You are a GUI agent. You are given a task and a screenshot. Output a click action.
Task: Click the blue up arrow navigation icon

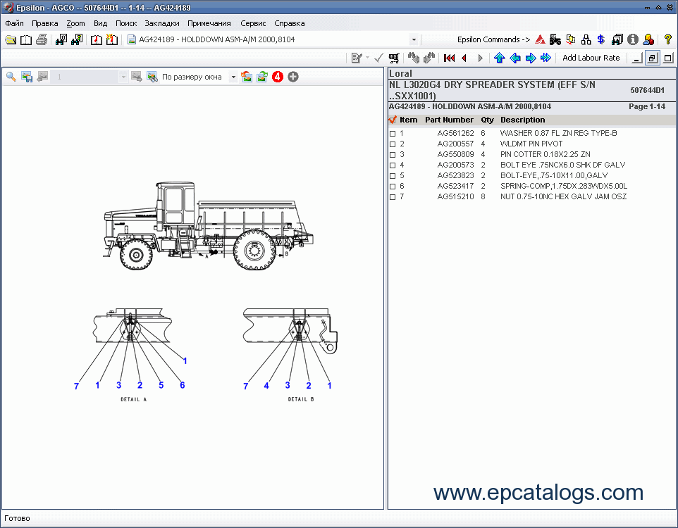[x=500, y=58]
